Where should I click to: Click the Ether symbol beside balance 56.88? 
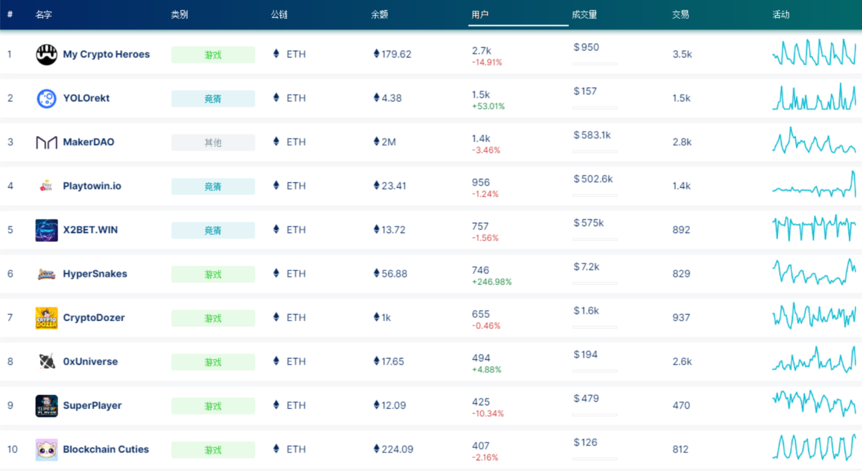coord(377,273)
